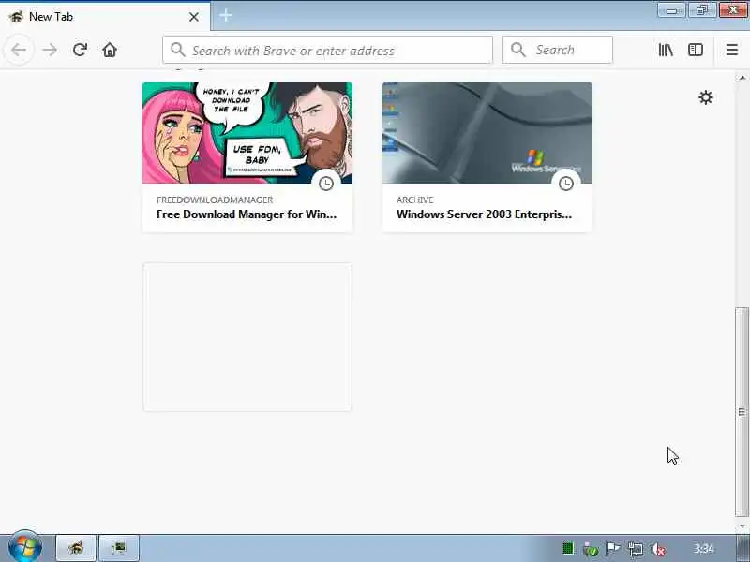This screenshot has width=750, height=562.
Task: Click the green square tray icon
Action: click(x=568, y=548)
